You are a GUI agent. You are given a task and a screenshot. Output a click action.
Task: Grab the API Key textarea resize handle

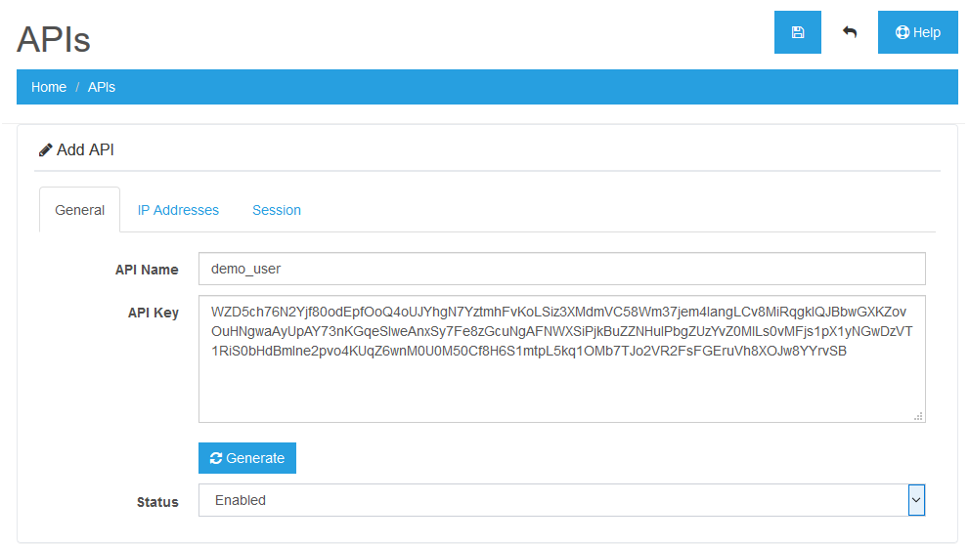(x=918, y=416)
